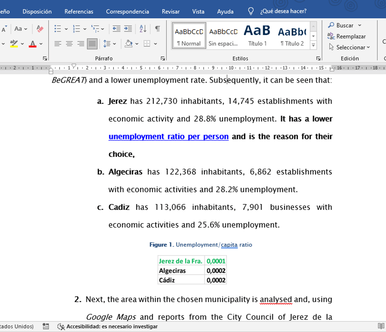
Task: Click the sort A-Z icon
Action: pos(143,29)
